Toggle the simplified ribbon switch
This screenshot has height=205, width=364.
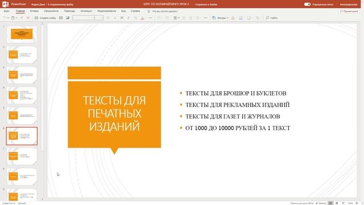[307, 4]
